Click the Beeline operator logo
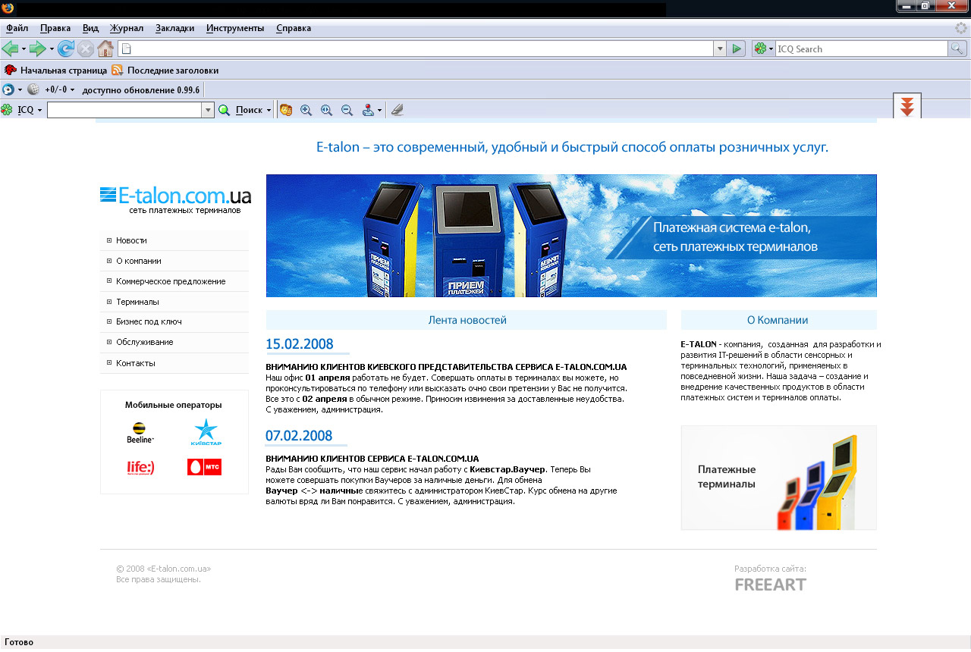This screenshot has width=971, height=652. 140,432
